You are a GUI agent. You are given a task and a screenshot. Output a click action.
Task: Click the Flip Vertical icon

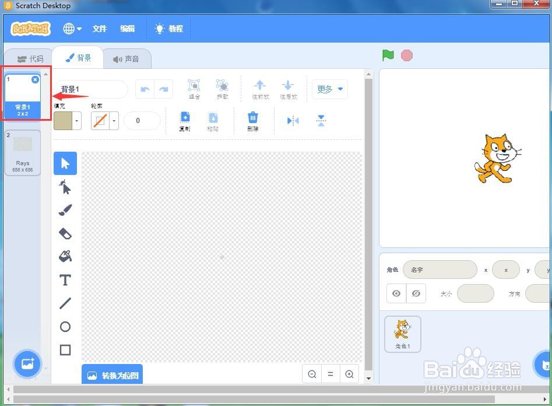point(321,121)
